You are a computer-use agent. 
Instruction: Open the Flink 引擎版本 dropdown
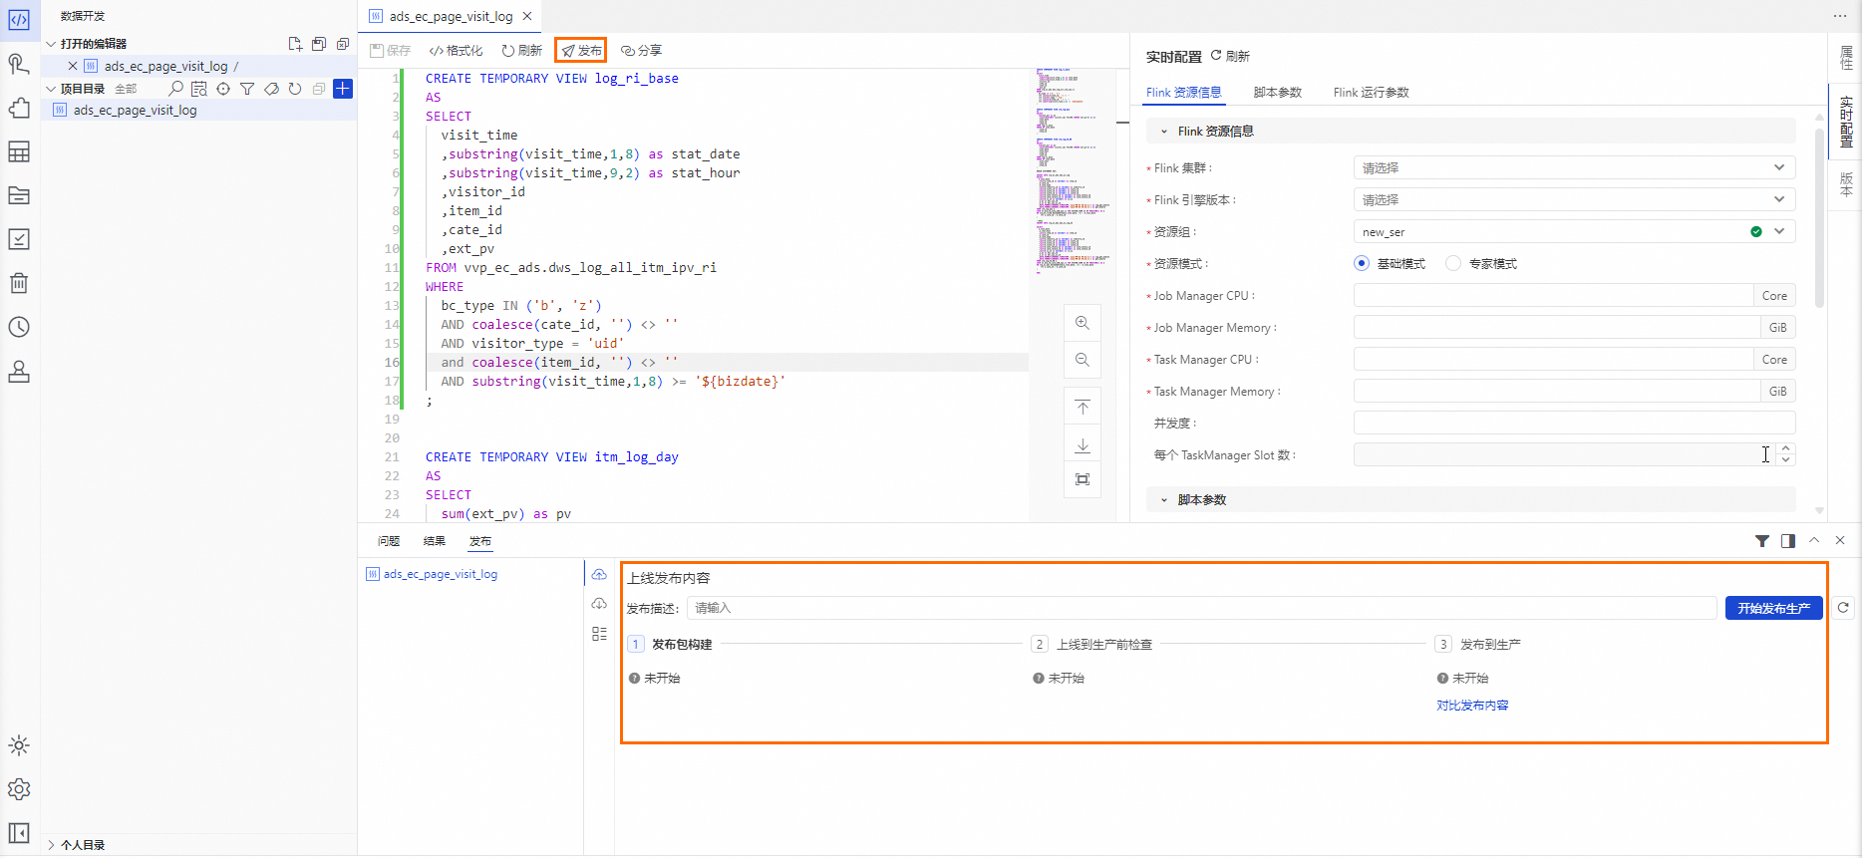click(1574, 199)
